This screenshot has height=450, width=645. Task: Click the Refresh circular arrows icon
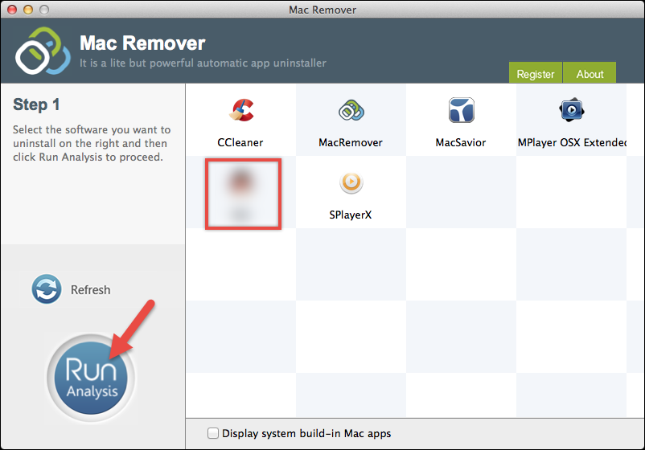(x=47, y=289)
